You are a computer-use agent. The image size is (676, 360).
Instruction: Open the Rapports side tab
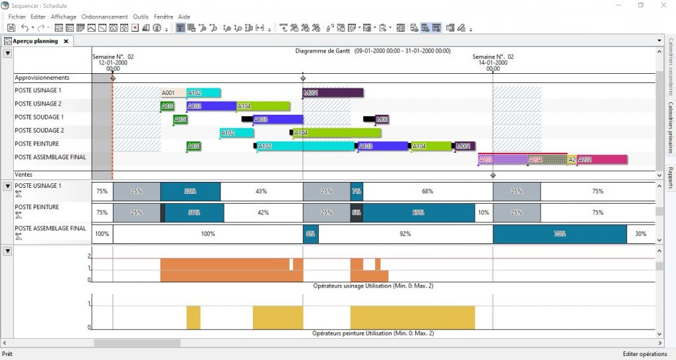click(x=671, y=178)
